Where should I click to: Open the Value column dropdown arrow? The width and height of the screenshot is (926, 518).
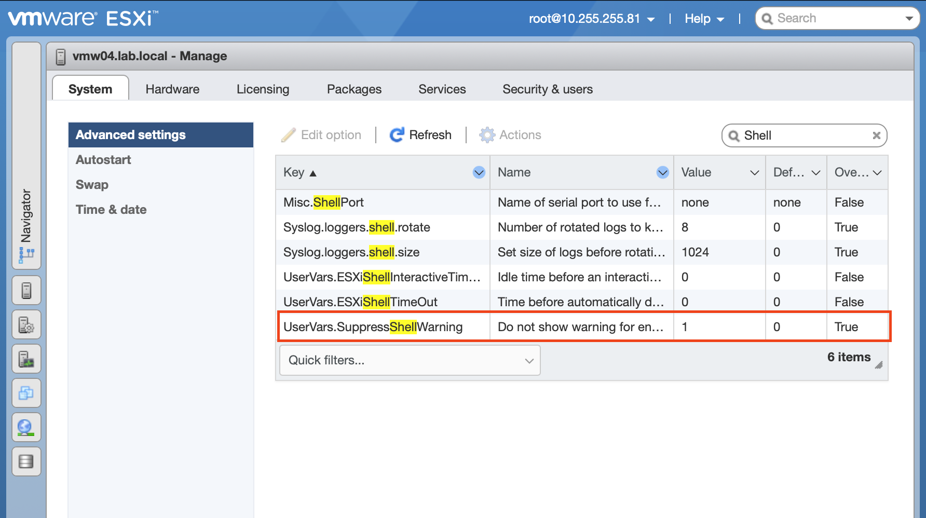point(755,173)
